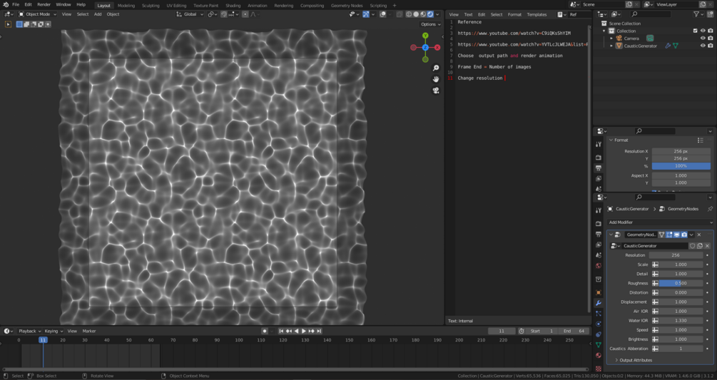Viewport: 717px width, 380px height.
Task: Click the Add Workspace plus icon
Action: point(394,6)
